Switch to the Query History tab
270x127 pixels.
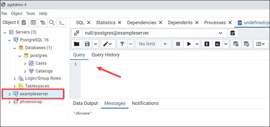105,55
